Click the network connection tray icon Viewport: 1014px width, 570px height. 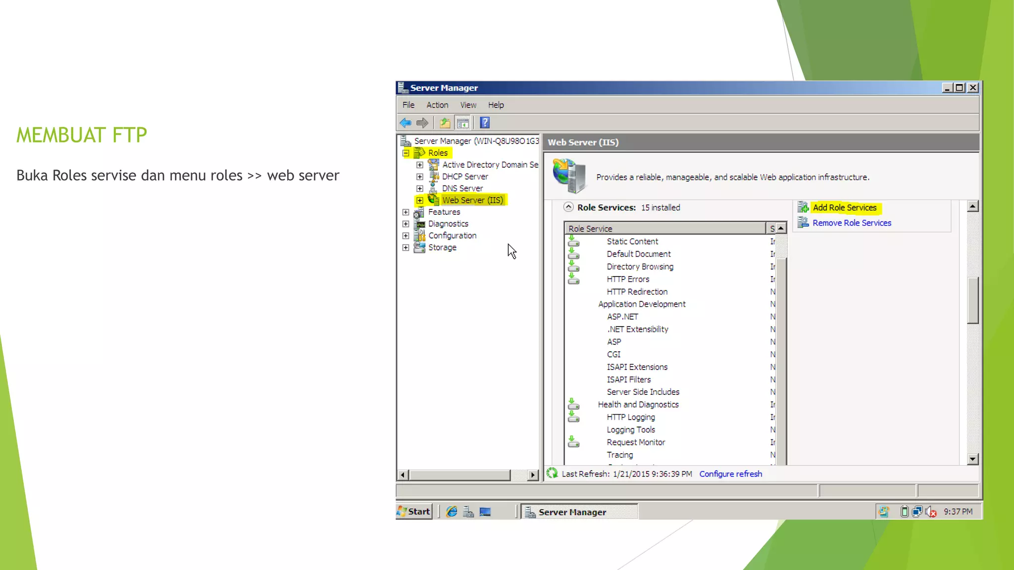(917, 512)
